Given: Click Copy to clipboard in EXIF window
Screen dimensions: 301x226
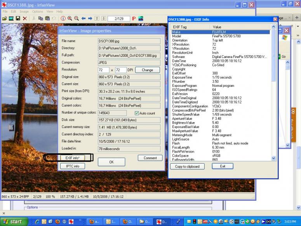Looking at the screenshot, I should point(187,166).
